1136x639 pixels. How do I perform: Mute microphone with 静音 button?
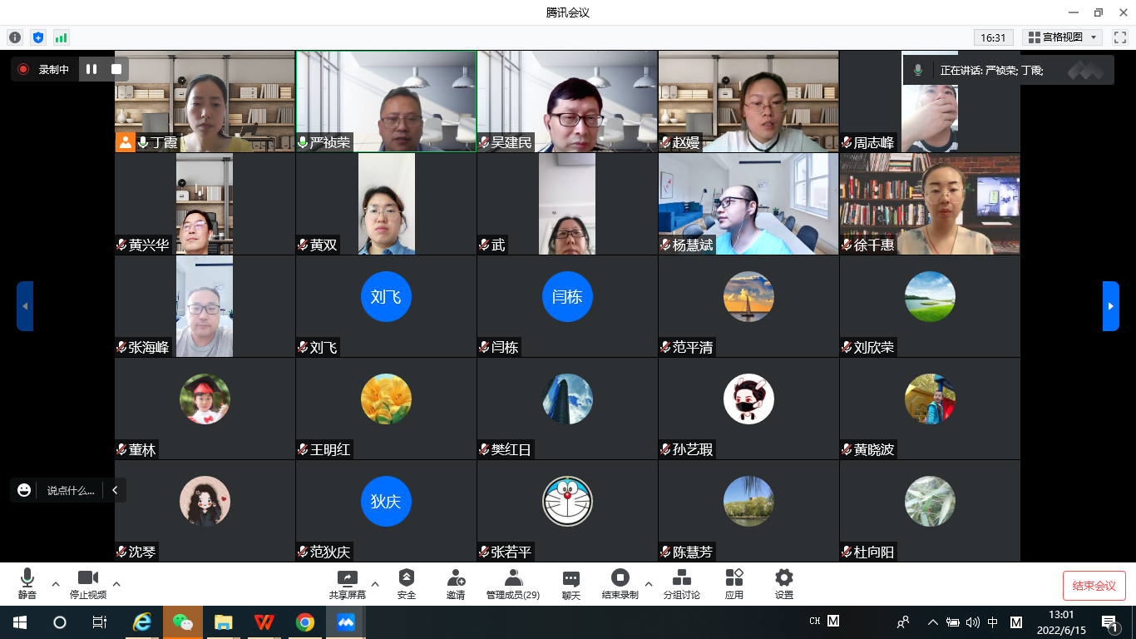point(27,583)
